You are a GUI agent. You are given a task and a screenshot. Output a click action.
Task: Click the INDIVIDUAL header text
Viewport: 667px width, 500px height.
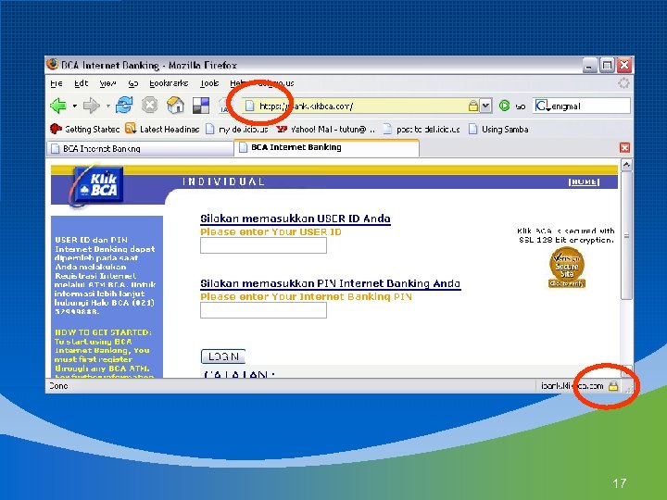point(224,182)
